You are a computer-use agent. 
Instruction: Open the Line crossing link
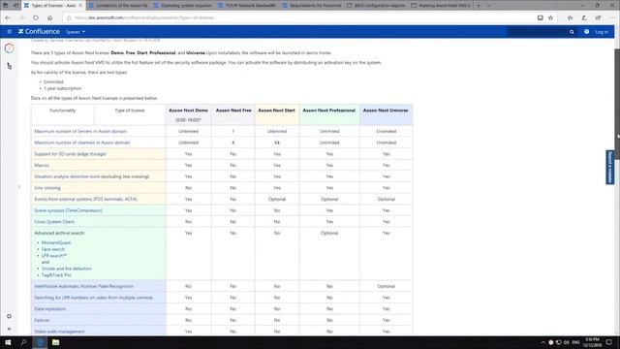(x=47, y=188)
